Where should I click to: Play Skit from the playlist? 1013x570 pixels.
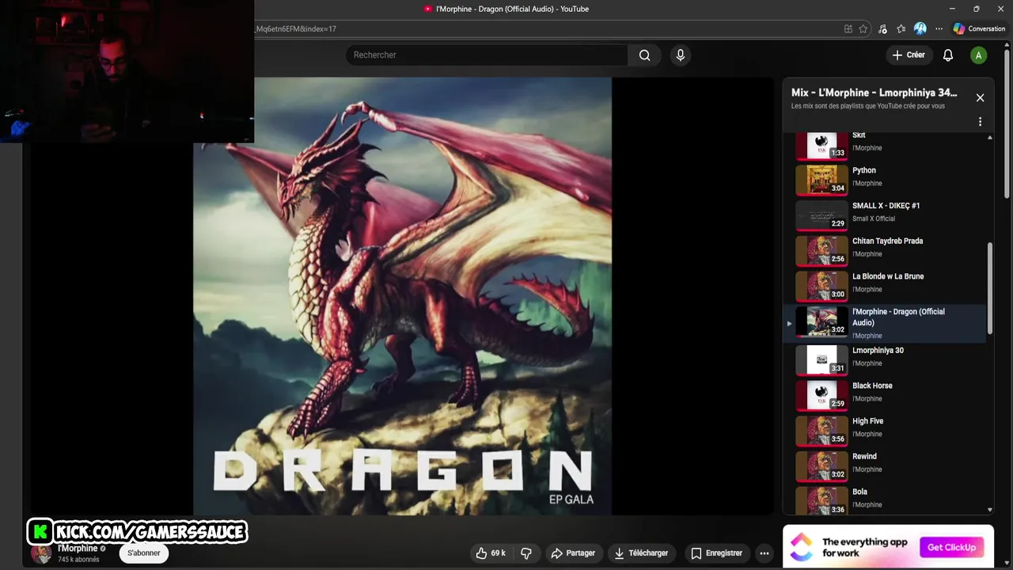point(885,142)
